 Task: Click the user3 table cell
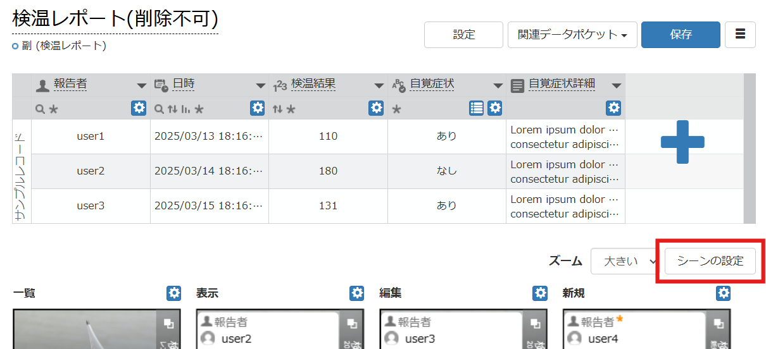91,205
